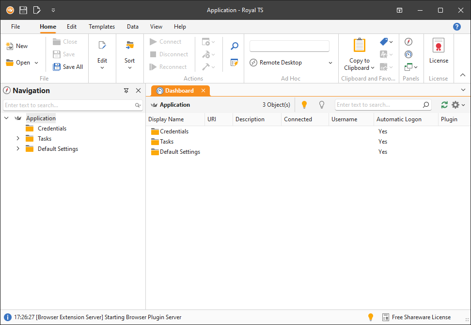Image resolution: width=471 pixels, height=325 pixels.
Task: Start an Ad Hoc search
Action: pyautogui.click(x=234, y=46)
